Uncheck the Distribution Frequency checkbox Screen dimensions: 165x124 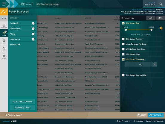(x=123, y=59)
